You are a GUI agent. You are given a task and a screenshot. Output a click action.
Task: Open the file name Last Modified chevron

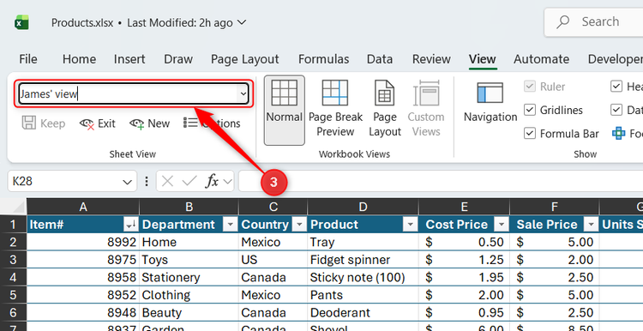coord(242,22)
